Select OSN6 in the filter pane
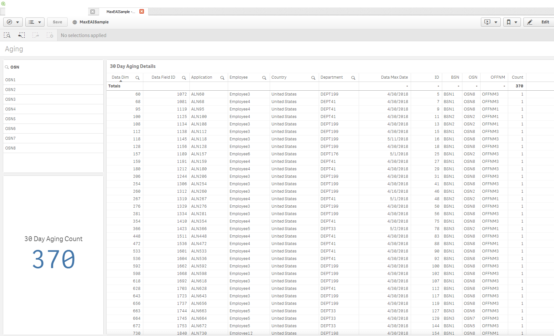554x336 pixels. 53,129
